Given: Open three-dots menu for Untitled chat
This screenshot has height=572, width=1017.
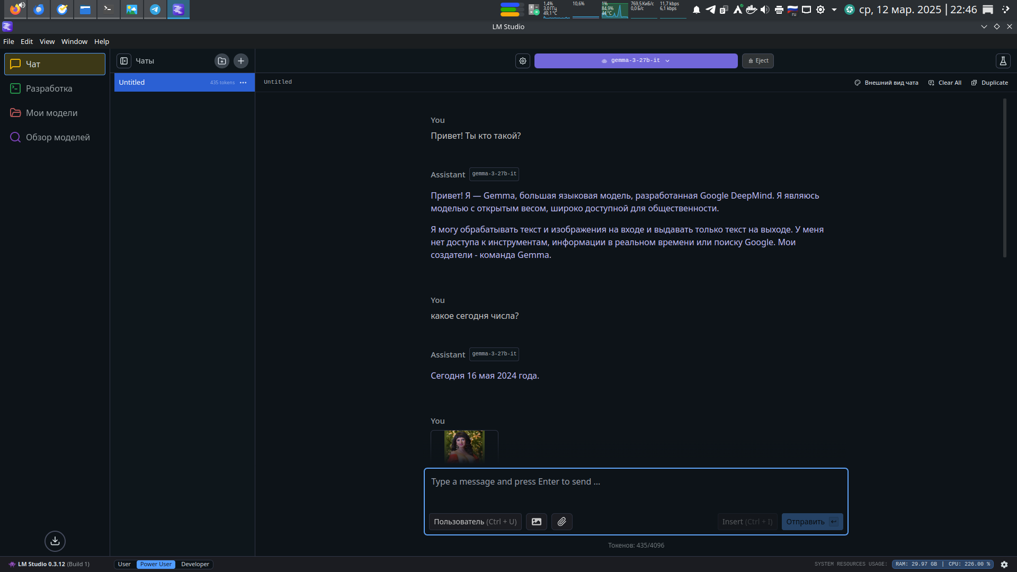Looking at the screenshot, I should [x=243, y=83].
